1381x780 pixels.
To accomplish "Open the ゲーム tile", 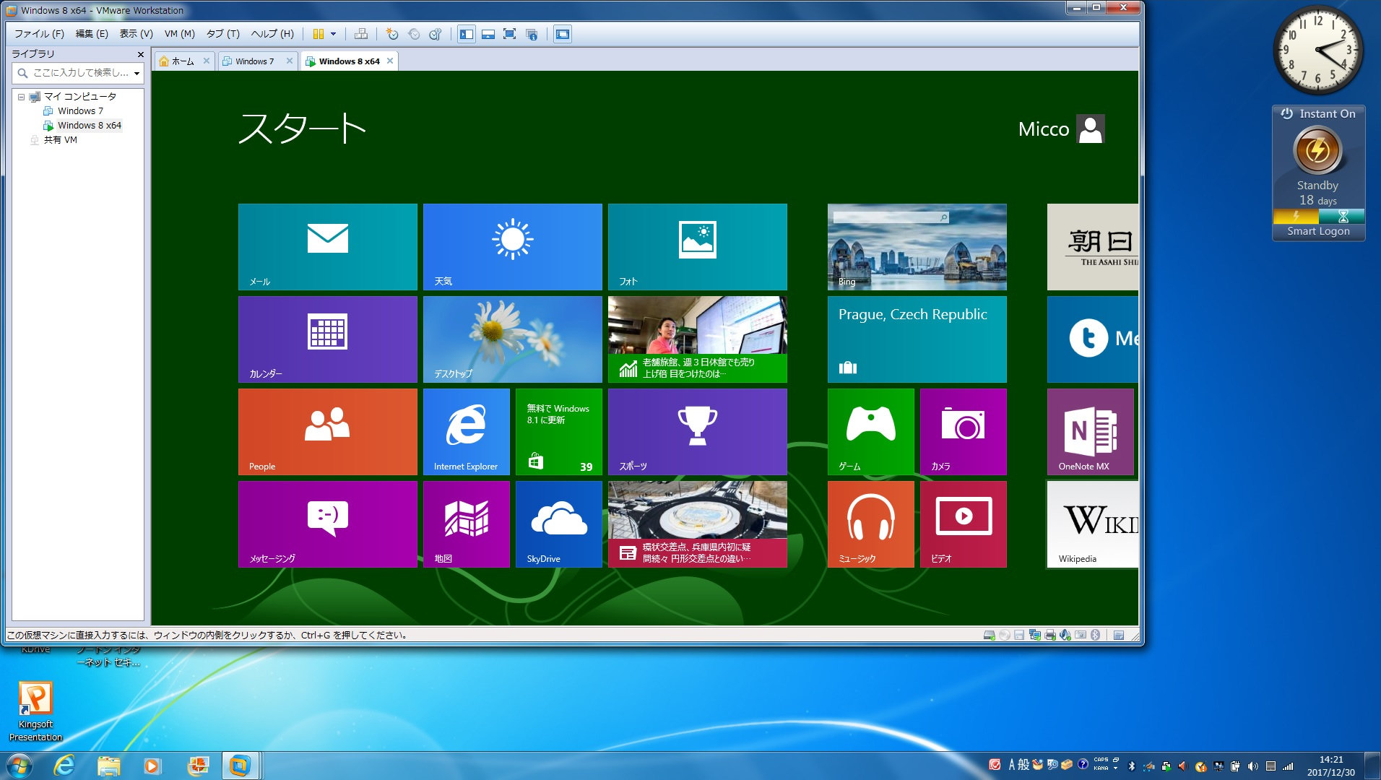I will [x=871, y=432].
